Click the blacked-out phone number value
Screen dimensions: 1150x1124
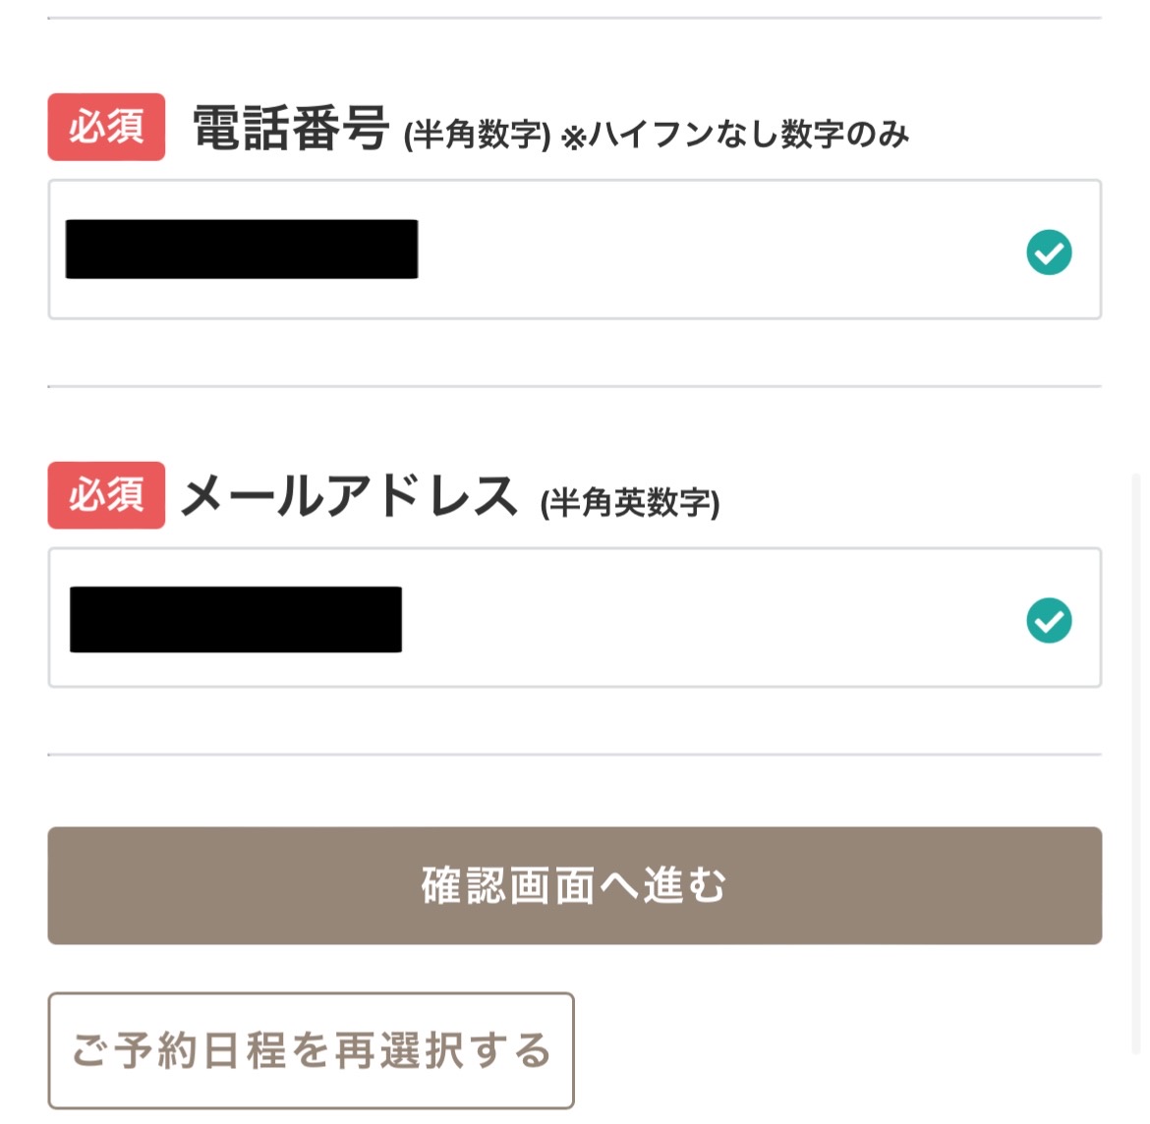242,250
